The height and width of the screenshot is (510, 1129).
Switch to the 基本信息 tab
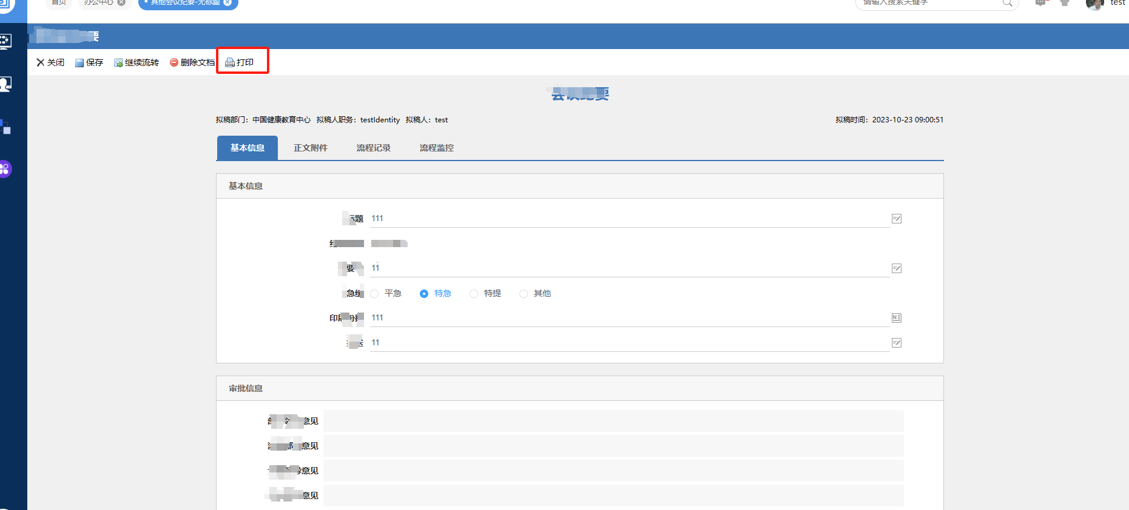pyautogui.click(x=248, y=148)
